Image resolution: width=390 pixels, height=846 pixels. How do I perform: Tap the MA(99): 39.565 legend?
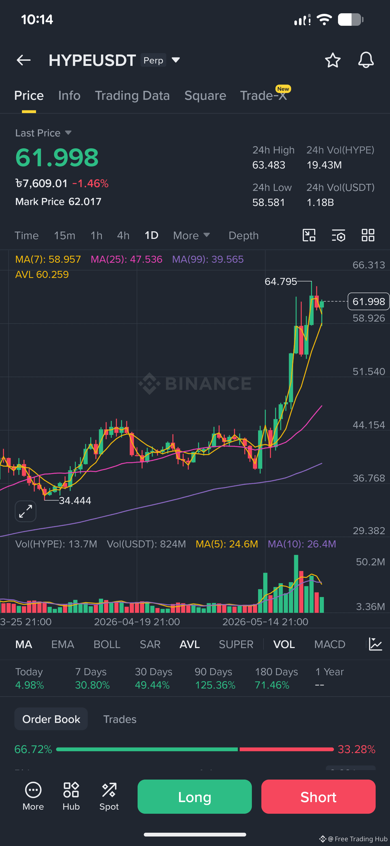208,259
